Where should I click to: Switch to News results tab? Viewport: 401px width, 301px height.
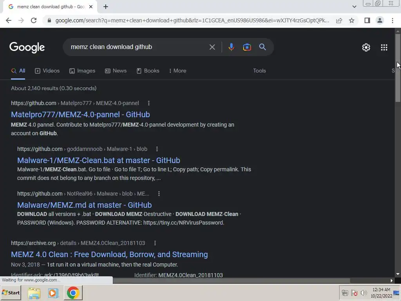(116, 71)
